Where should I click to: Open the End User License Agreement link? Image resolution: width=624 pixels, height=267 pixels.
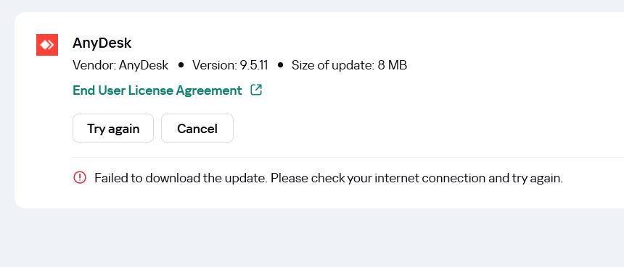157,90
